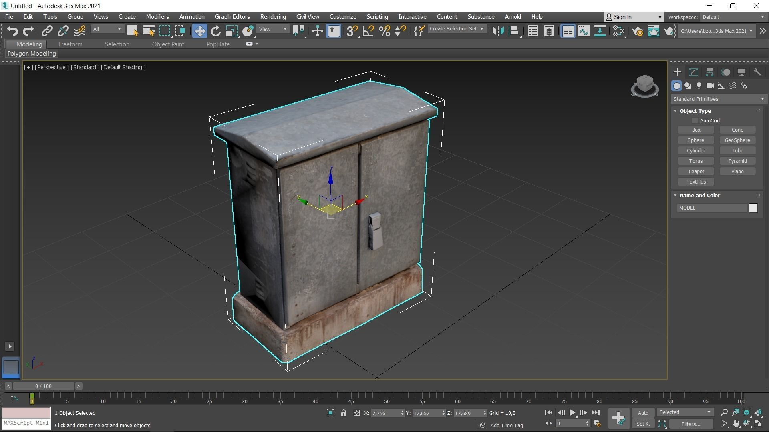Open Create Selection Set dropdown
Image resolution: width=769 pixels, height=432 pixels.
coord(457,29)
